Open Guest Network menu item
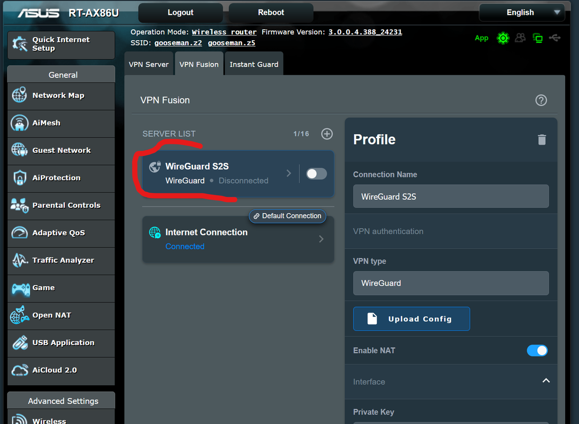579x424 pixels. [61, 151]
